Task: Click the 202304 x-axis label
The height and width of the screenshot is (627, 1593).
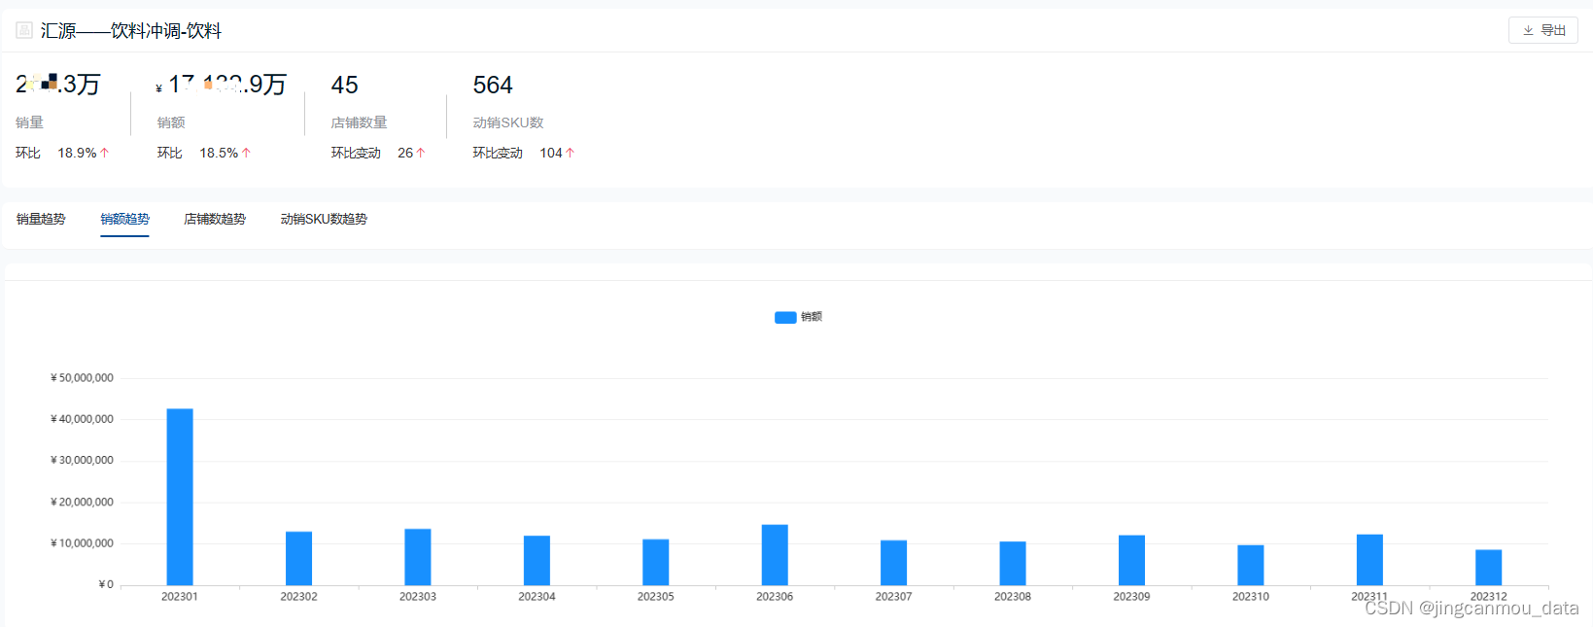Action: pos(537,597)
